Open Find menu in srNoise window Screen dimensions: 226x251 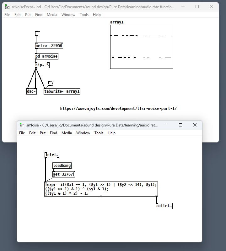pyautogui.click(x=53, y=133)
